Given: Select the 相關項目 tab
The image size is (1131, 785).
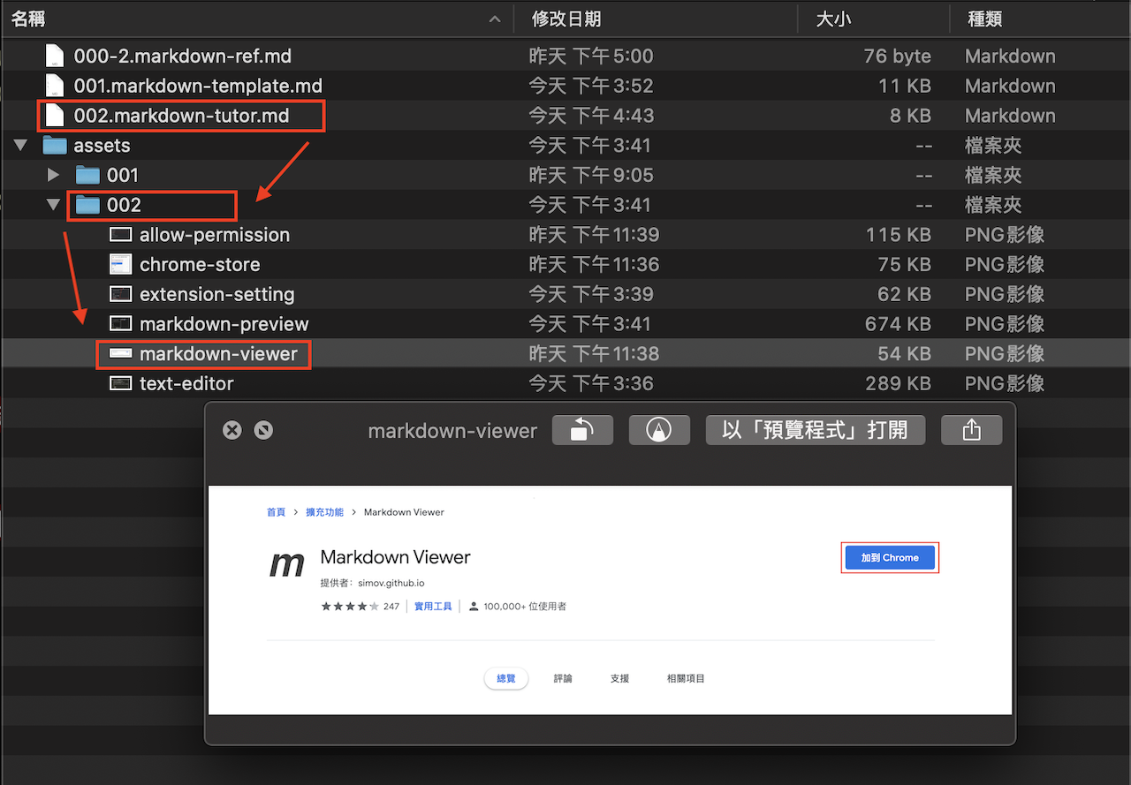Looking at the screenshot, I should point(686,678).
